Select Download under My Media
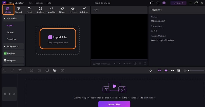The image size is (205, 107). coord(12,39)
